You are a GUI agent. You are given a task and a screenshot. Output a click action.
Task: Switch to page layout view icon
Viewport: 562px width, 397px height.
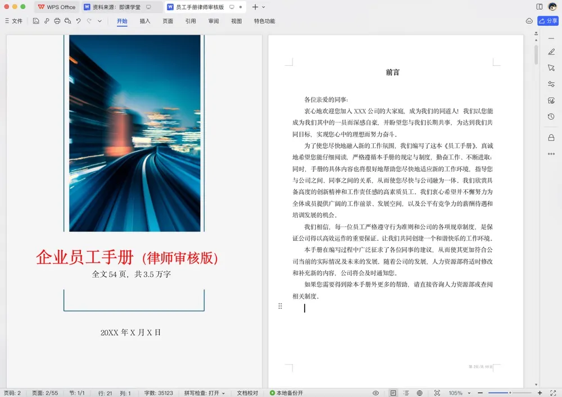393,393
